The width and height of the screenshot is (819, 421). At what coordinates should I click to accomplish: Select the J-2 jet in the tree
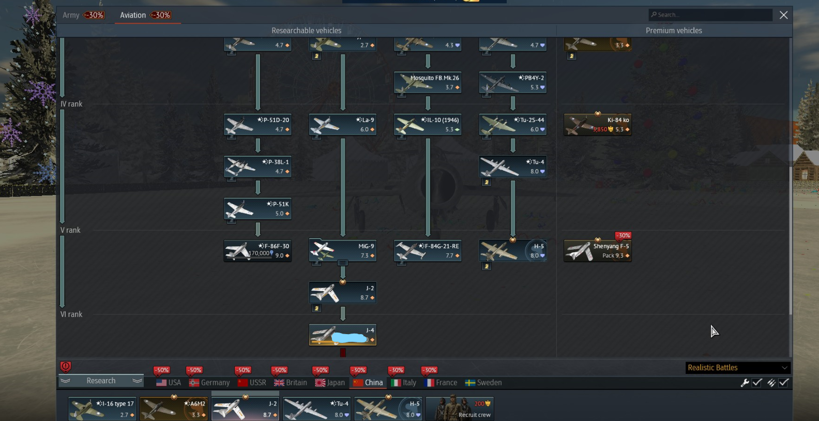(343, 293)
